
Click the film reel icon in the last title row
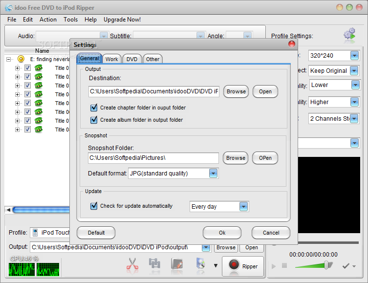pos(39,130)
